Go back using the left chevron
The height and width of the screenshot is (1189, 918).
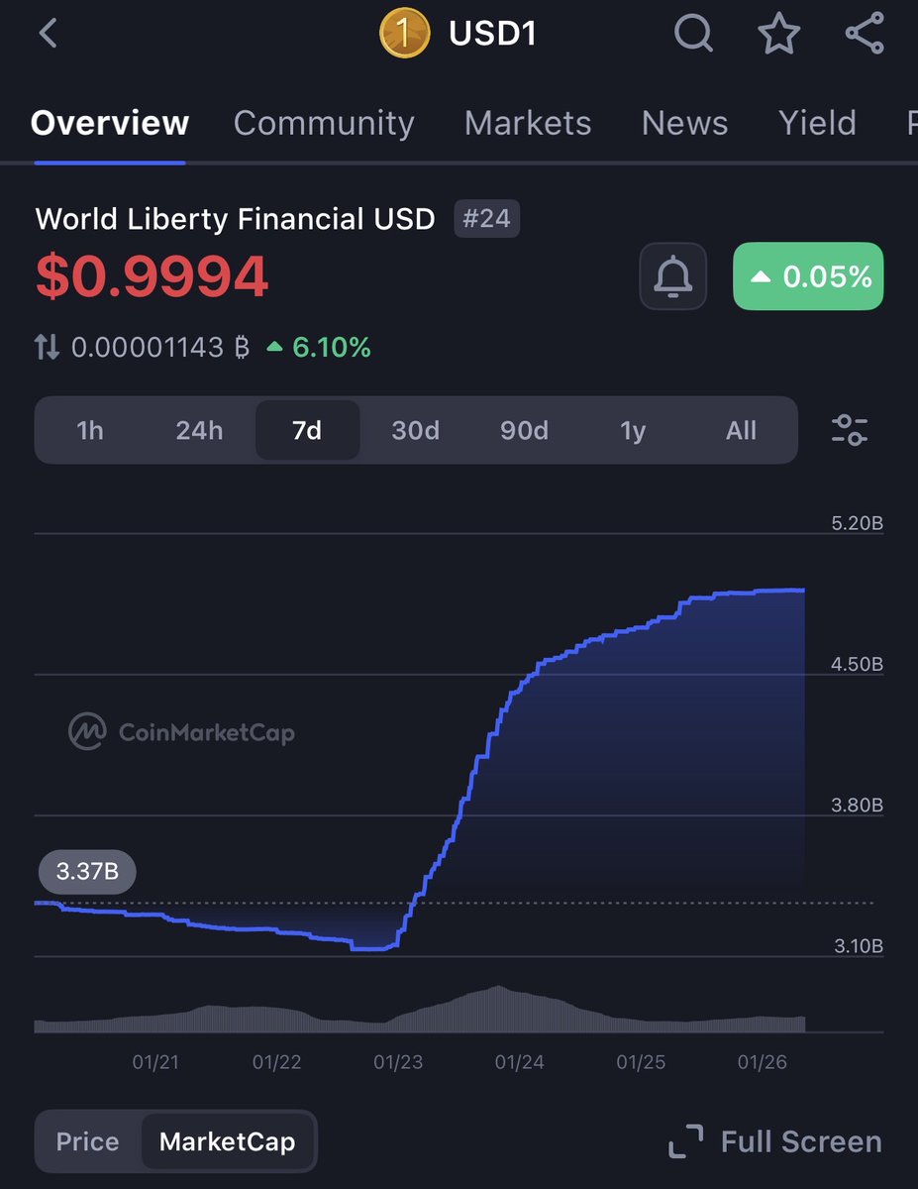[48, 34]
